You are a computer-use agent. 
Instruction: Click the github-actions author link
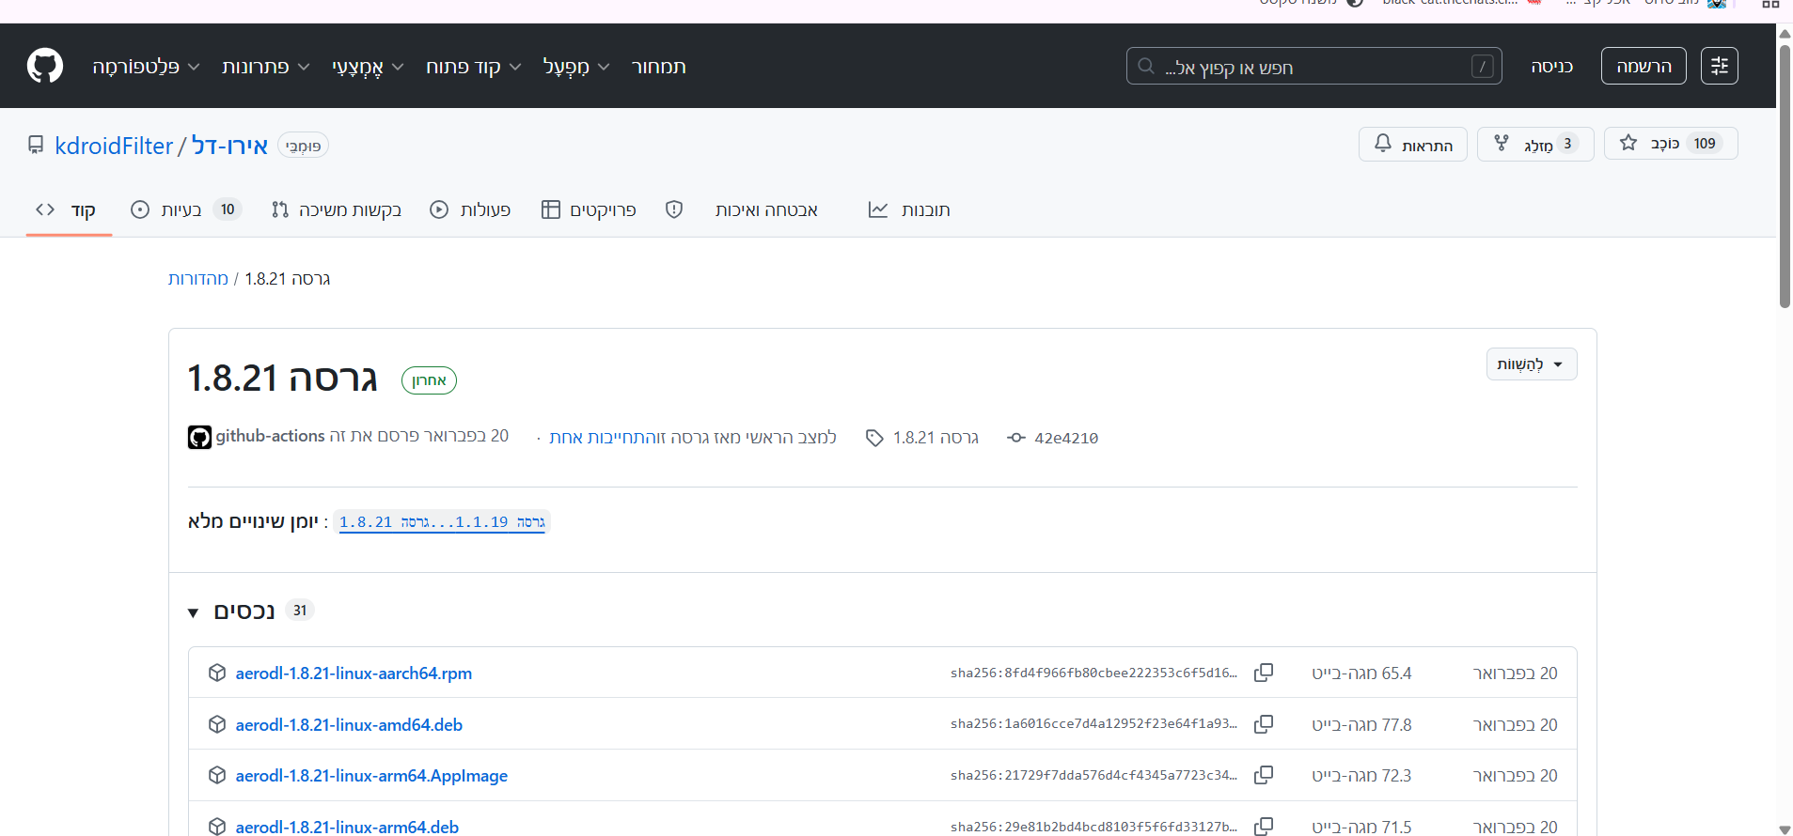tap(270, 436)
